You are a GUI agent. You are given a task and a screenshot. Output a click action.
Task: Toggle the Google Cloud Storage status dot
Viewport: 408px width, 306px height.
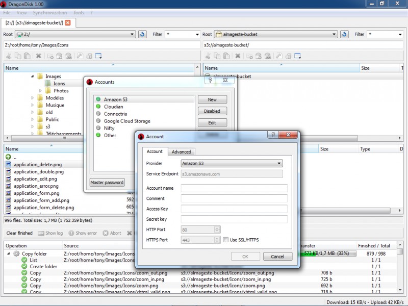pos(98,121)
